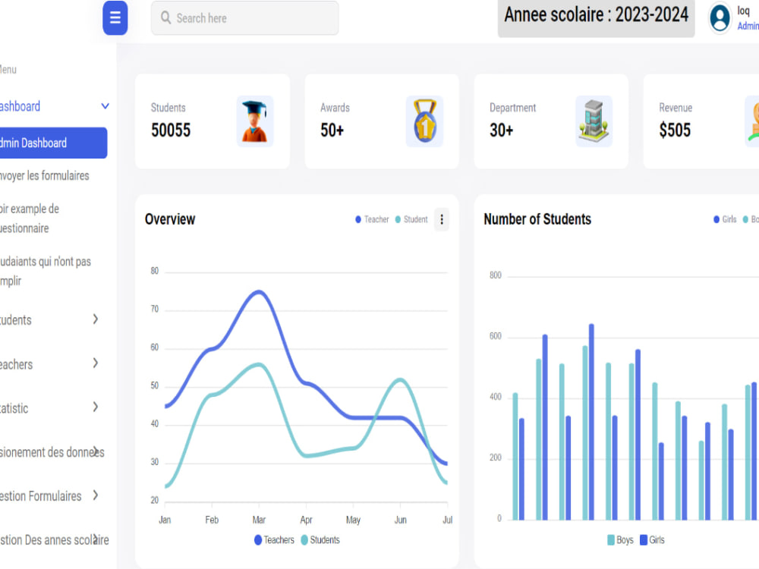Collapse the Dashboard menu chevron
The image size is (759, 569).
(x=105, y=106)
